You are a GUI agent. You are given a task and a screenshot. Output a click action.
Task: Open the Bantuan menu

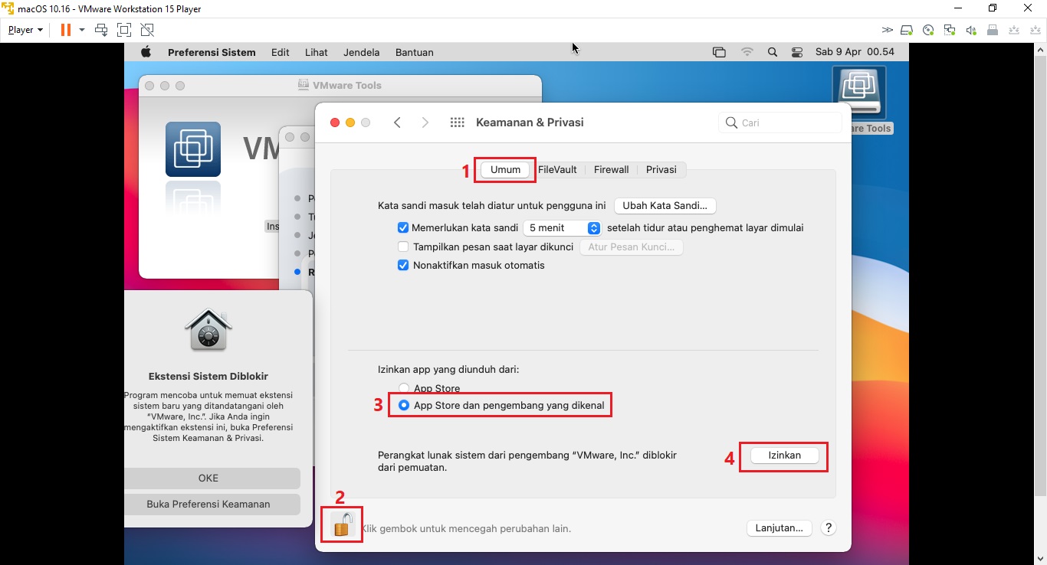click(x=415, y=52)
